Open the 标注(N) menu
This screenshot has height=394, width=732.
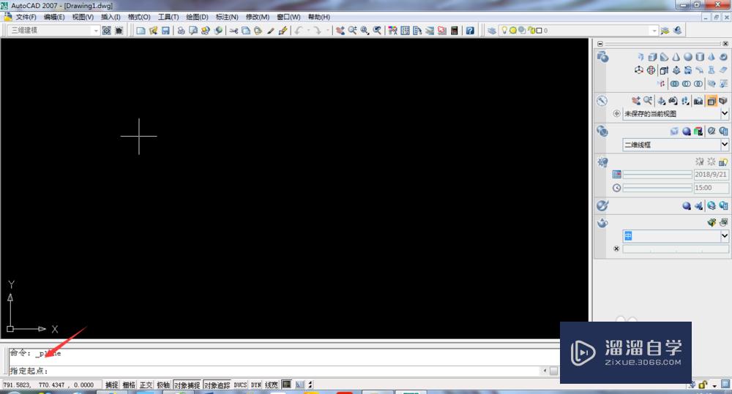click(227, 17)
